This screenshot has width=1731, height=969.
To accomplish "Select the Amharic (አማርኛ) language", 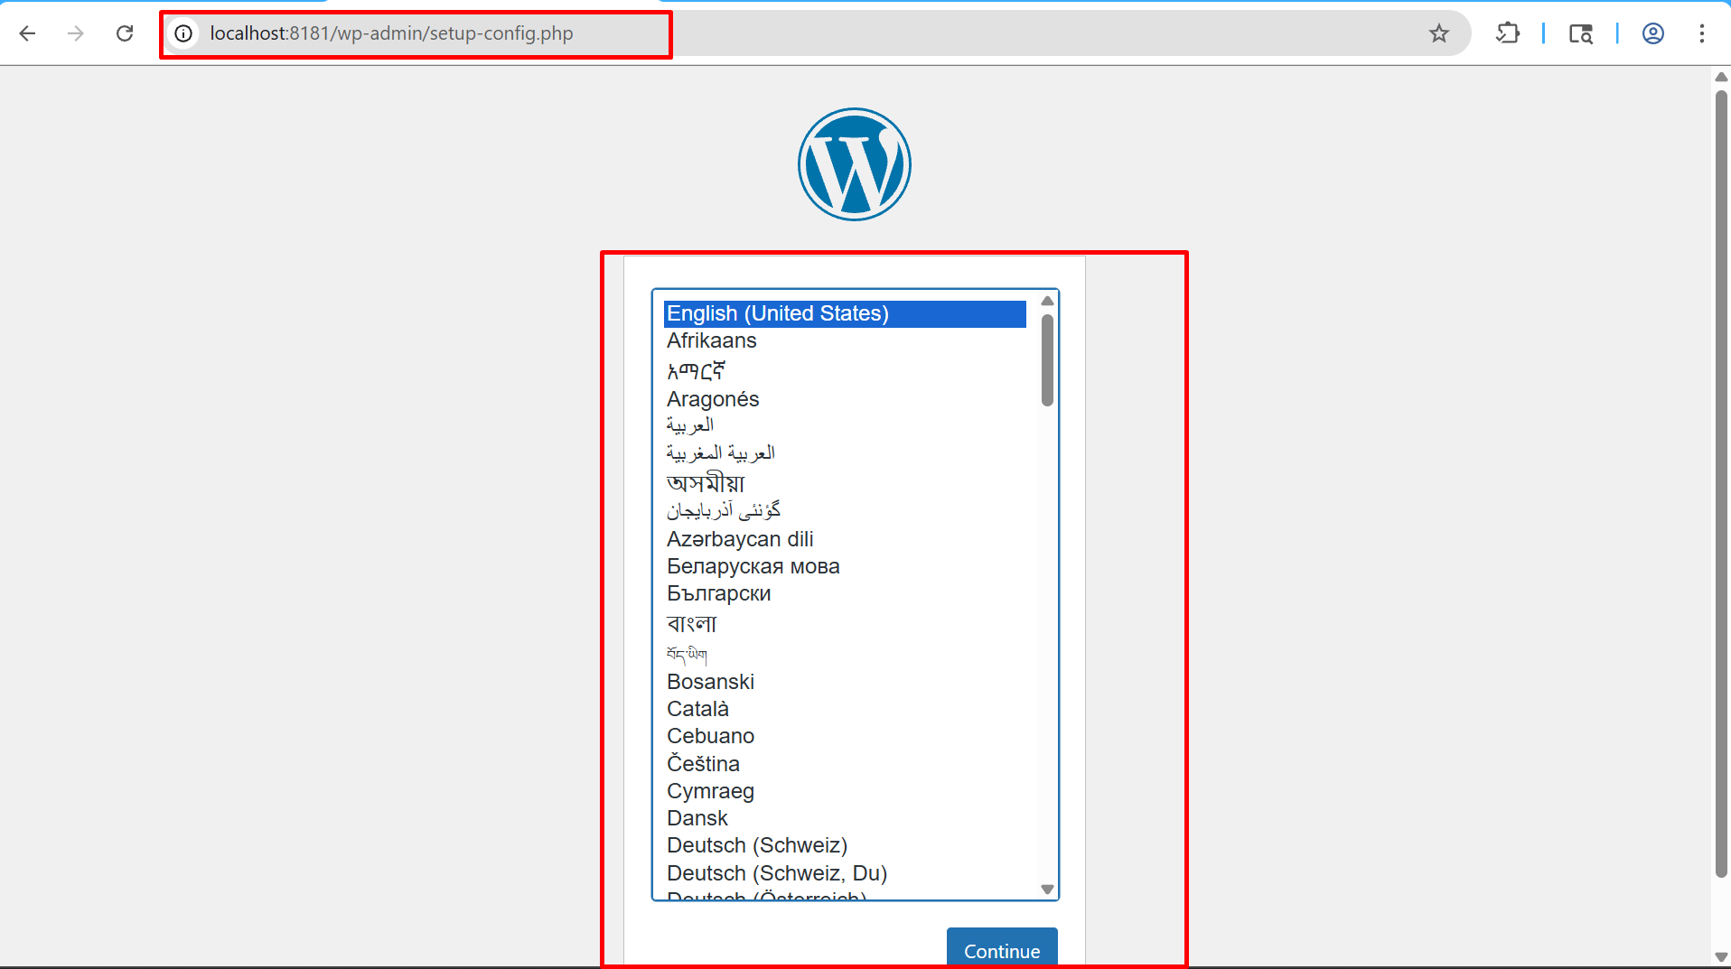I will click(x=845, y=370).
